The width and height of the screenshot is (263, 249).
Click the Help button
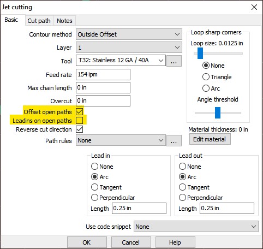(x=175, y=242)
